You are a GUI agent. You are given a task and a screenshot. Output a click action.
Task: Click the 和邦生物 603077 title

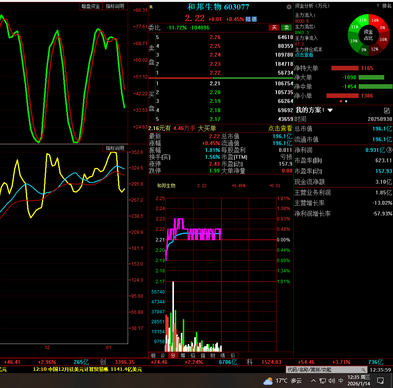218,7
